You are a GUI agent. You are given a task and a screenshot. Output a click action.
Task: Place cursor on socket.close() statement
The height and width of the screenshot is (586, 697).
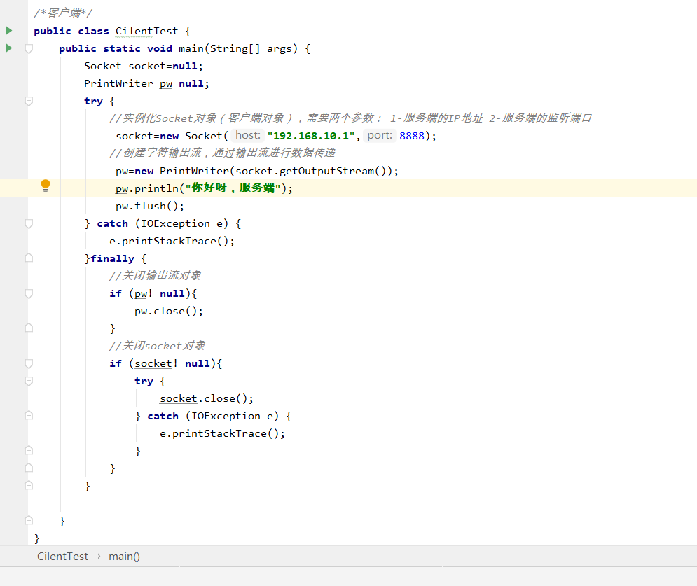[206, 398]
